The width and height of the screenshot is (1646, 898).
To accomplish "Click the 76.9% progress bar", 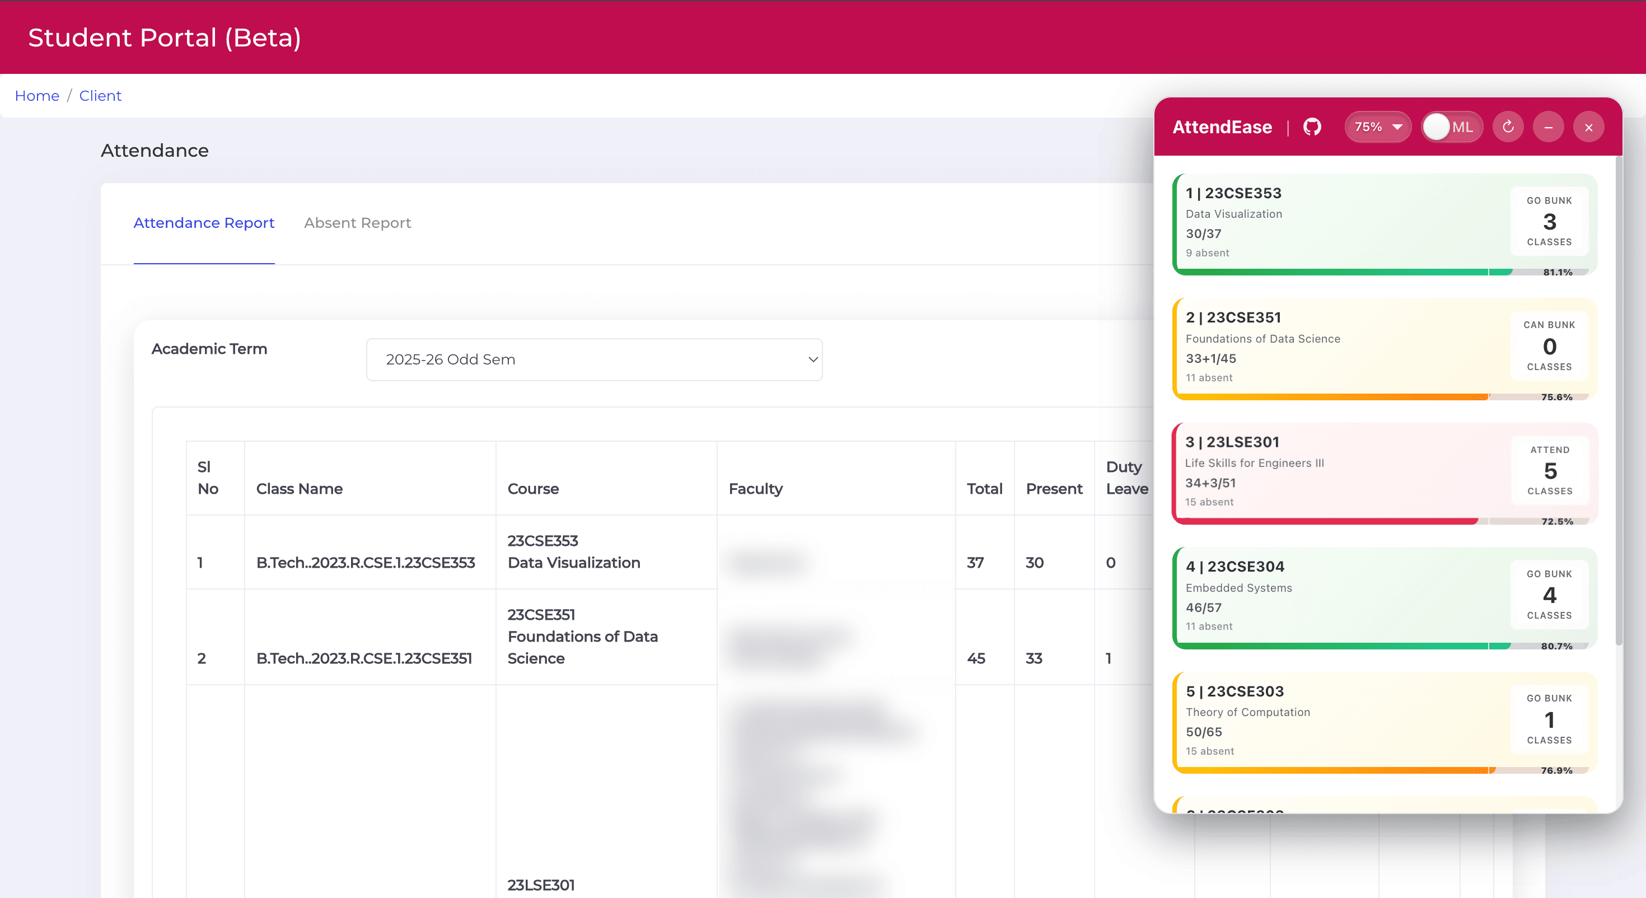I will pyautogui.click(x=1383, y=771).
